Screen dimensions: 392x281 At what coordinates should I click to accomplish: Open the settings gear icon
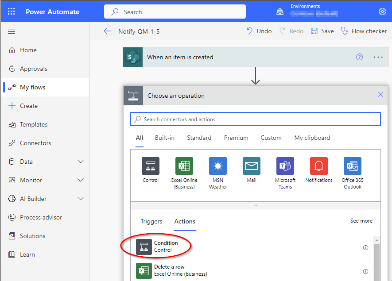[382, 12]
